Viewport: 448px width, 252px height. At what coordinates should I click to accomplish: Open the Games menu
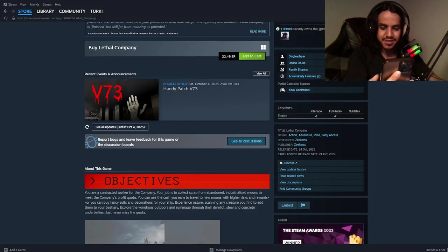[x=47, y=4]
